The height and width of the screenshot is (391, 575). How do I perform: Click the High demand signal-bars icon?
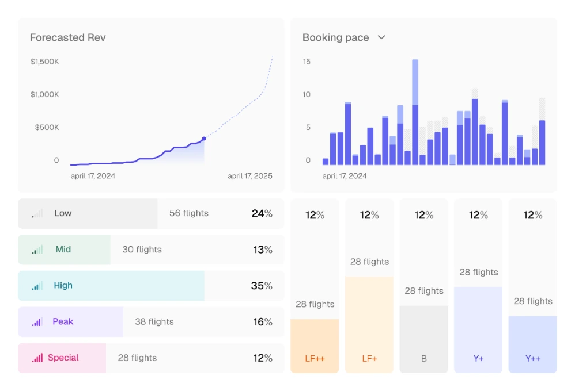point(37,286)
